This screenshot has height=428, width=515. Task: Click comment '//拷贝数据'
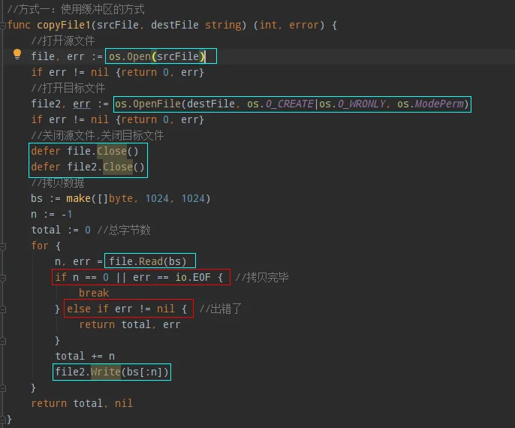pyautogui.click(x=58, y=182)
